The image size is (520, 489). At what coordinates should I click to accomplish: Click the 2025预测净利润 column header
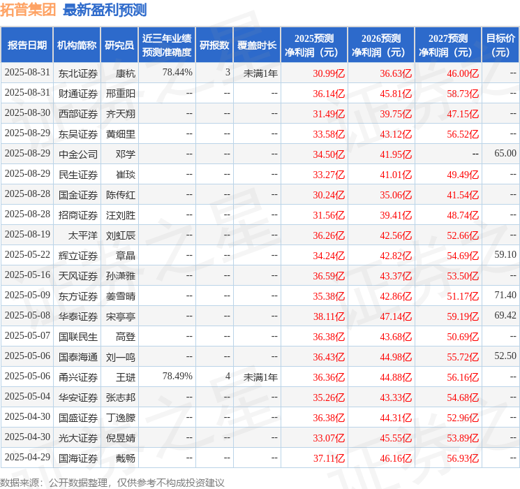pos(314,45)
